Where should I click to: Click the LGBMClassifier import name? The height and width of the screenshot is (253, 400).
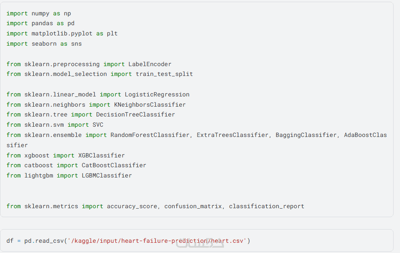tap(106, 175)
